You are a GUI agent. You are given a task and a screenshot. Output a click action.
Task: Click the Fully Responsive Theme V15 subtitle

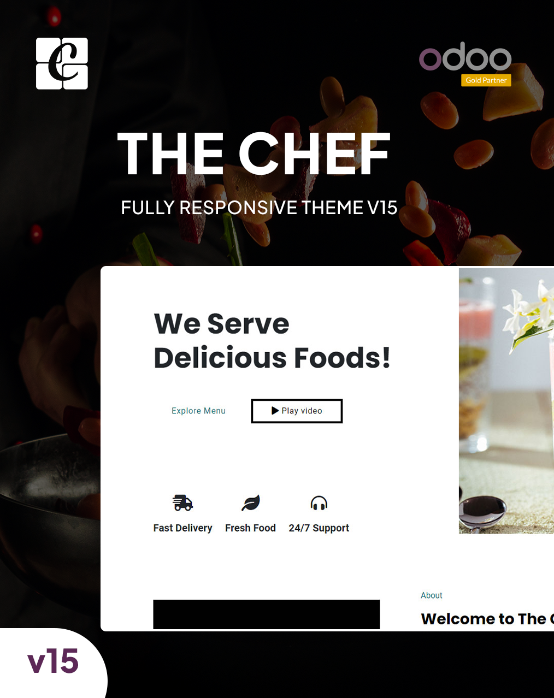tap(259, 208)
